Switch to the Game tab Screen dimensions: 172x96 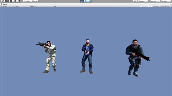coord(4,4)
